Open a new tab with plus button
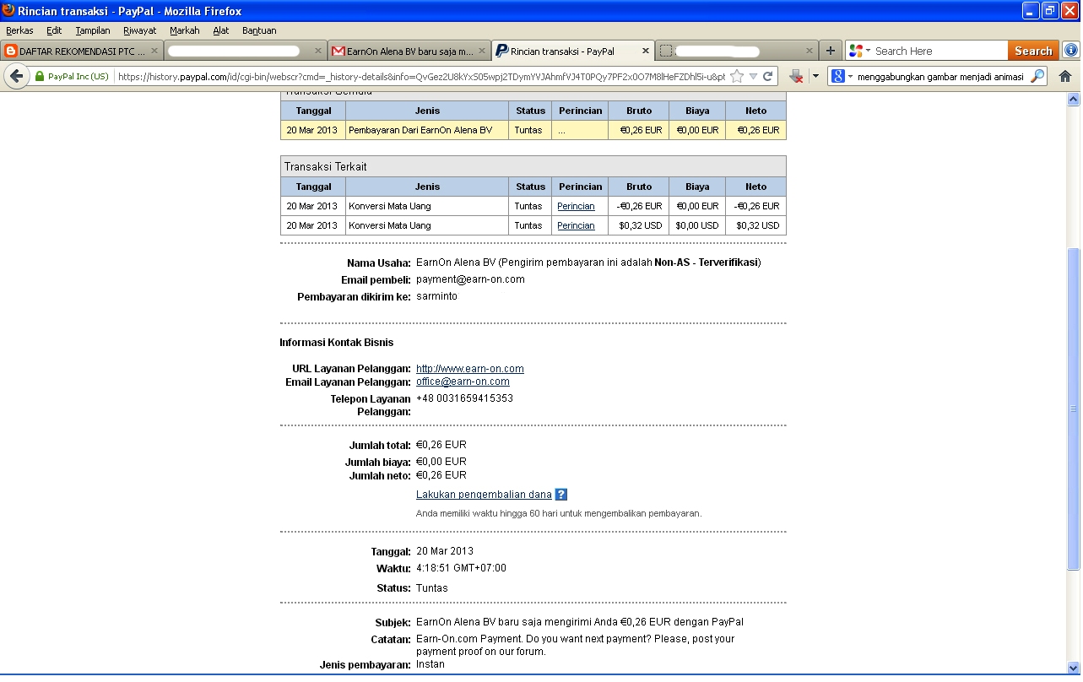The height and width of the screenshot is (682, 1083). (x=831, y=51)
